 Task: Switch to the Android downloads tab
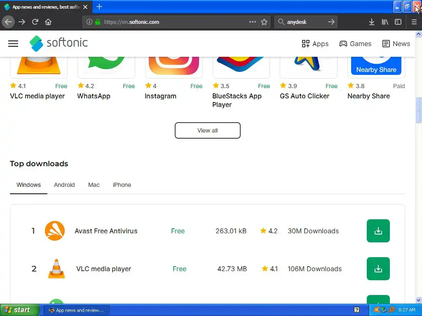pyautogui.click(x=64, y=185)
